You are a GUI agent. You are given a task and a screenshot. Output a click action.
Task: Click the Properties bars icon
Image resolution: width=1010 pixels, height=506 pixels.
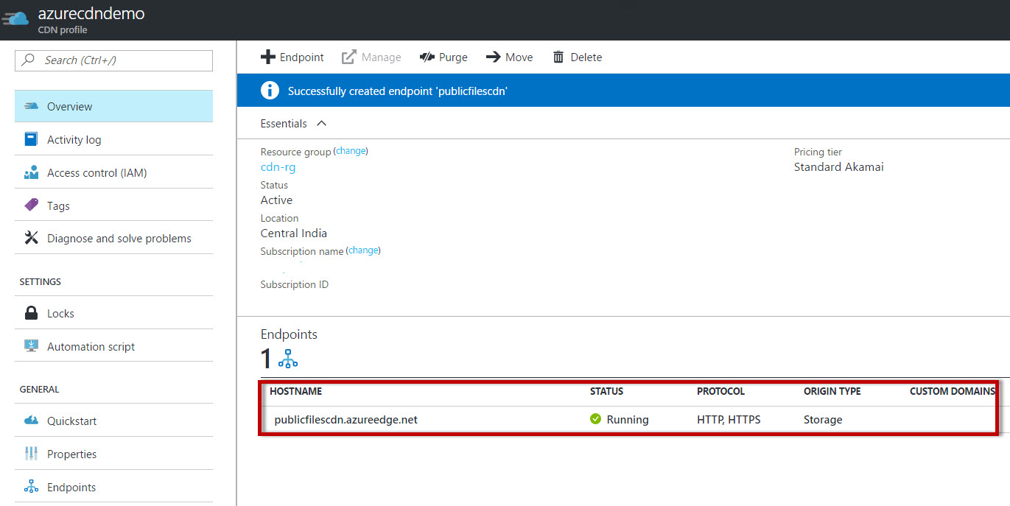(x=31, y=454)
